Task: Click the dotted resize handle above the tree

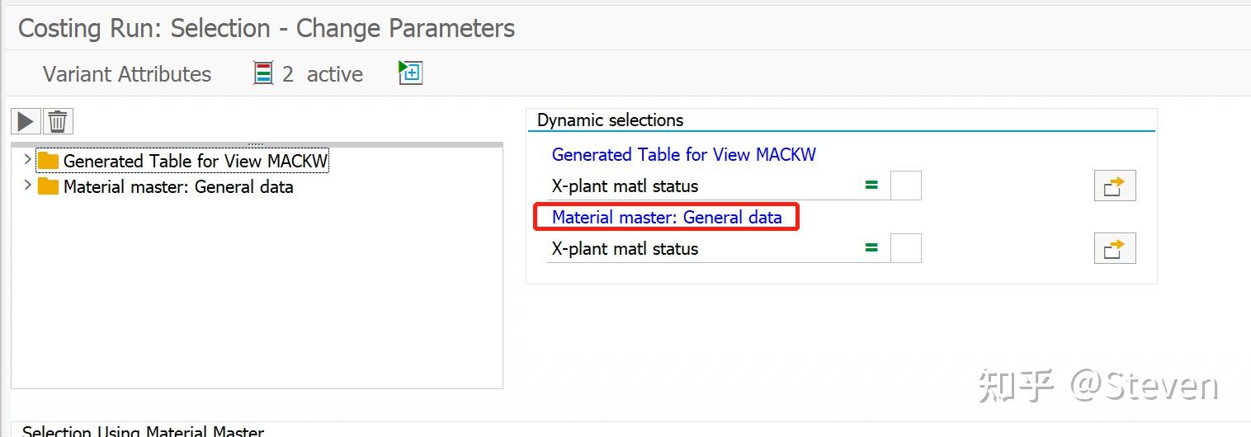Action: pos(256,144)
